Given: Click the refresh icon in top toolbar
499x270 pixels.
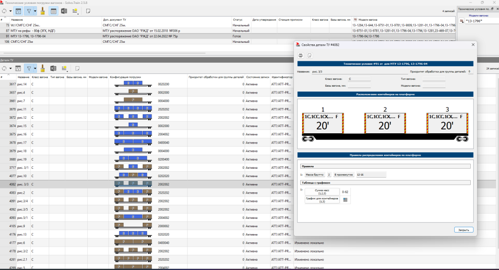Looking at the screenshot, I should point(4,11).
